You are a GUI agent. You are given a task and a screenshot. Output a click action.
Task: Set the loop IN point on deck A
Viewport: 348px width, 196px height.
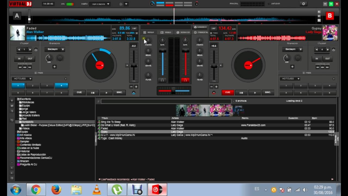pyautogui.click(x=19, y=59)
